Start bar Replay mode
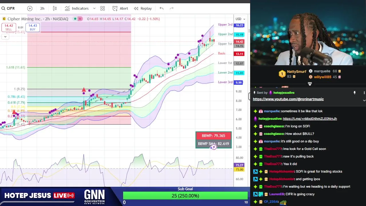Screen dimensions: 366x206 tap(143, 8)
